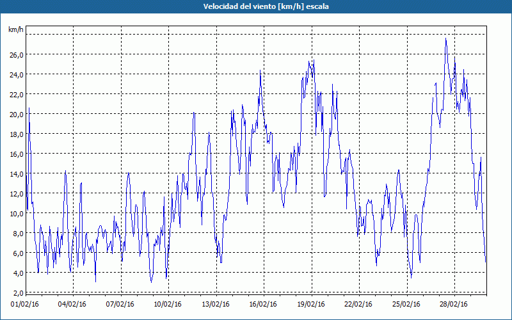Viewport: 512px width, 320px height.
Task: Click the 13/02/16 date label
Action: [216, 305]
